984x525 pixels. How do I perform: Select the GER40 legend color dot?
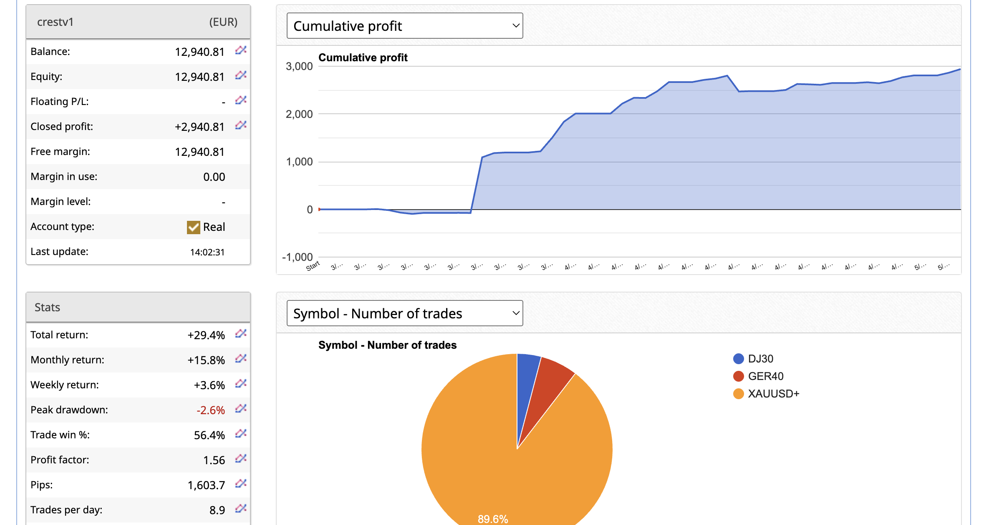(x=738, y=376)
